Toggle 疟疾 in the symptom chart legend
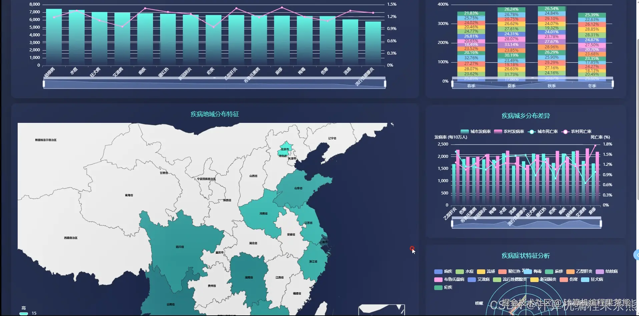639x316 pixels. coord(443,287)
